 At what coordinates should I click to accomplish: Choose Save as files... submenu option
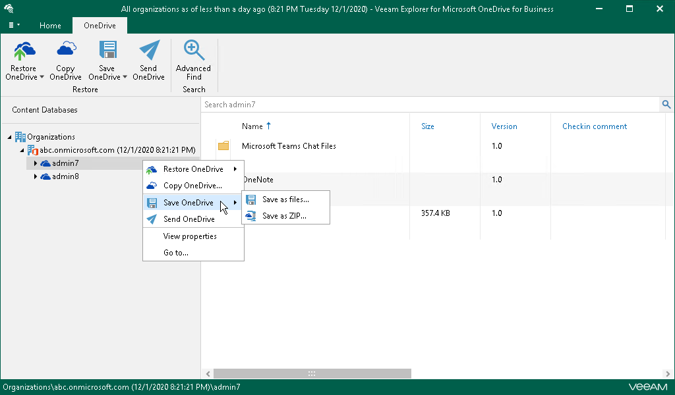(x=286, y=199)
